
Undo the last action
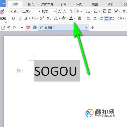coord(9,28)
